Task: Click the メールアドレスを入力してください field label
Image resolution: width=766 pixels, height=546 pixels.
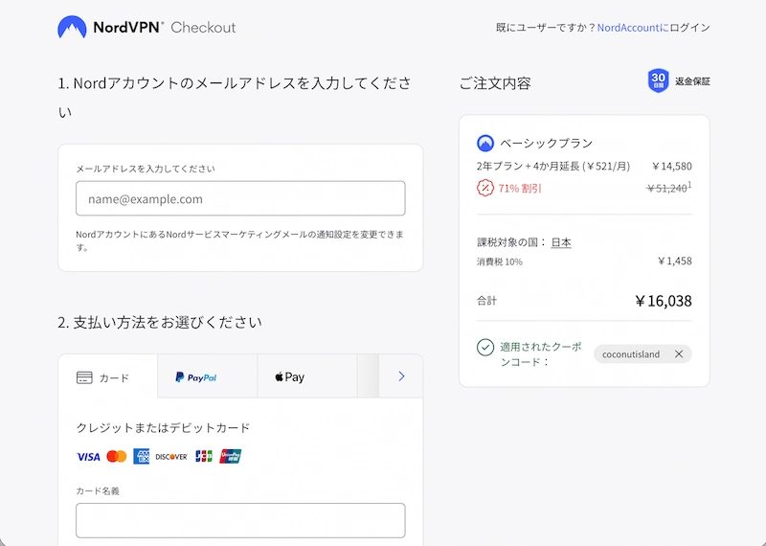Action: point(146,169)
